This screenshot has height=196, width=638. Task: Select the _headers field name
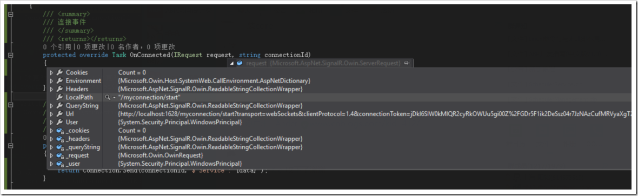click(x=78, y=139)
